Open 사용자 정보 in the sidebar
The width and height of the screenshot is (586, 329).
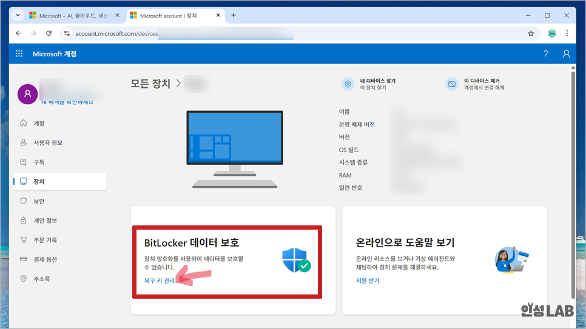(x=60, y=142)
